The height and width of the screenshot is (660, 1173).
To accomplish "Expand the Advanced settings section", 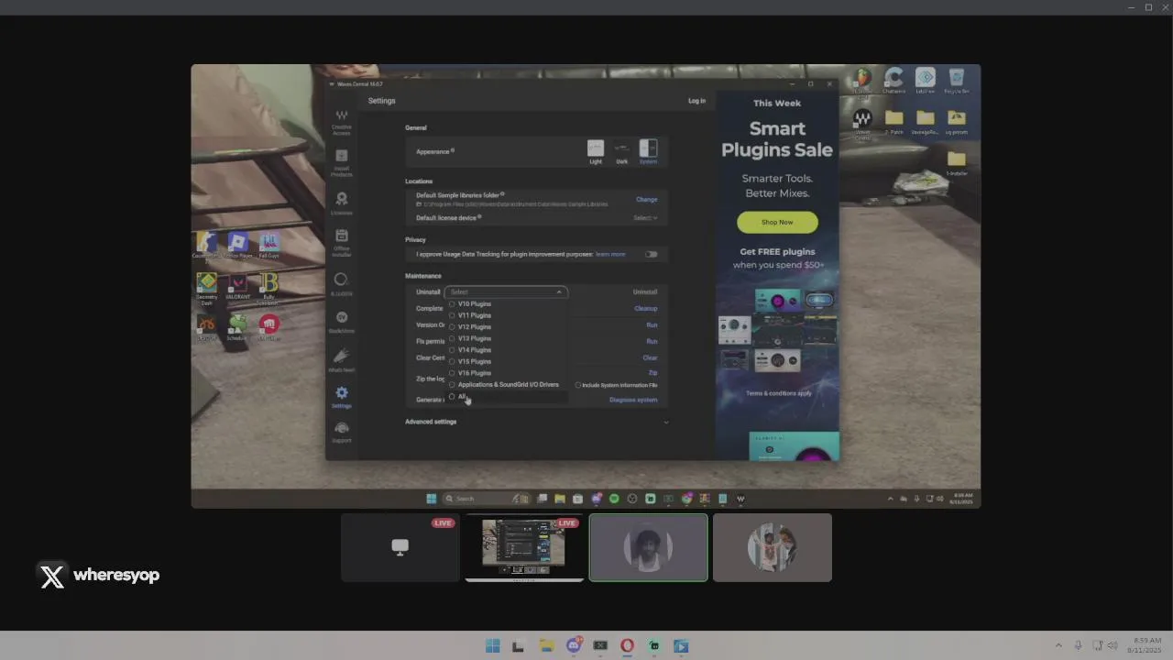I will click(x=665, y=422).
